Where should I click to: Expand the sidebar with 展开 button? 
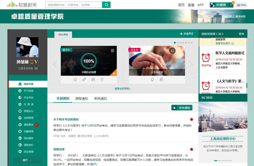click(x=27, y=160)
